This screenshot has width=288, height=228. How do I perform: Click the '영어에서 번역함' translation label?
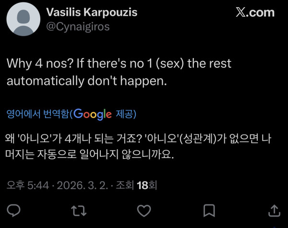coord(37,114)
